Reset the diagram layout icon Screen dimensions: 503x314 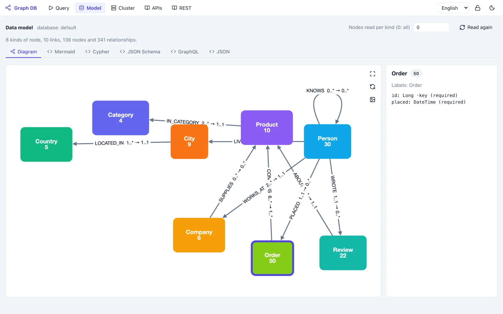373,87
